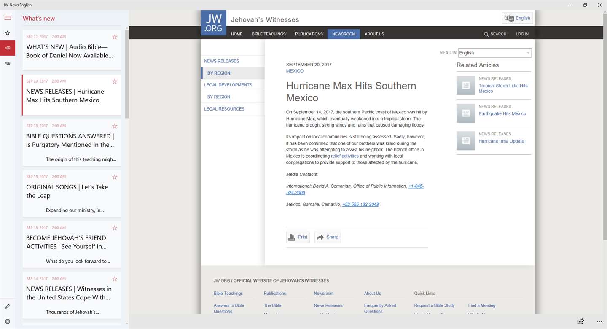
Task: Click footer Find a Meeting link
Action: [x=482, y=305]
